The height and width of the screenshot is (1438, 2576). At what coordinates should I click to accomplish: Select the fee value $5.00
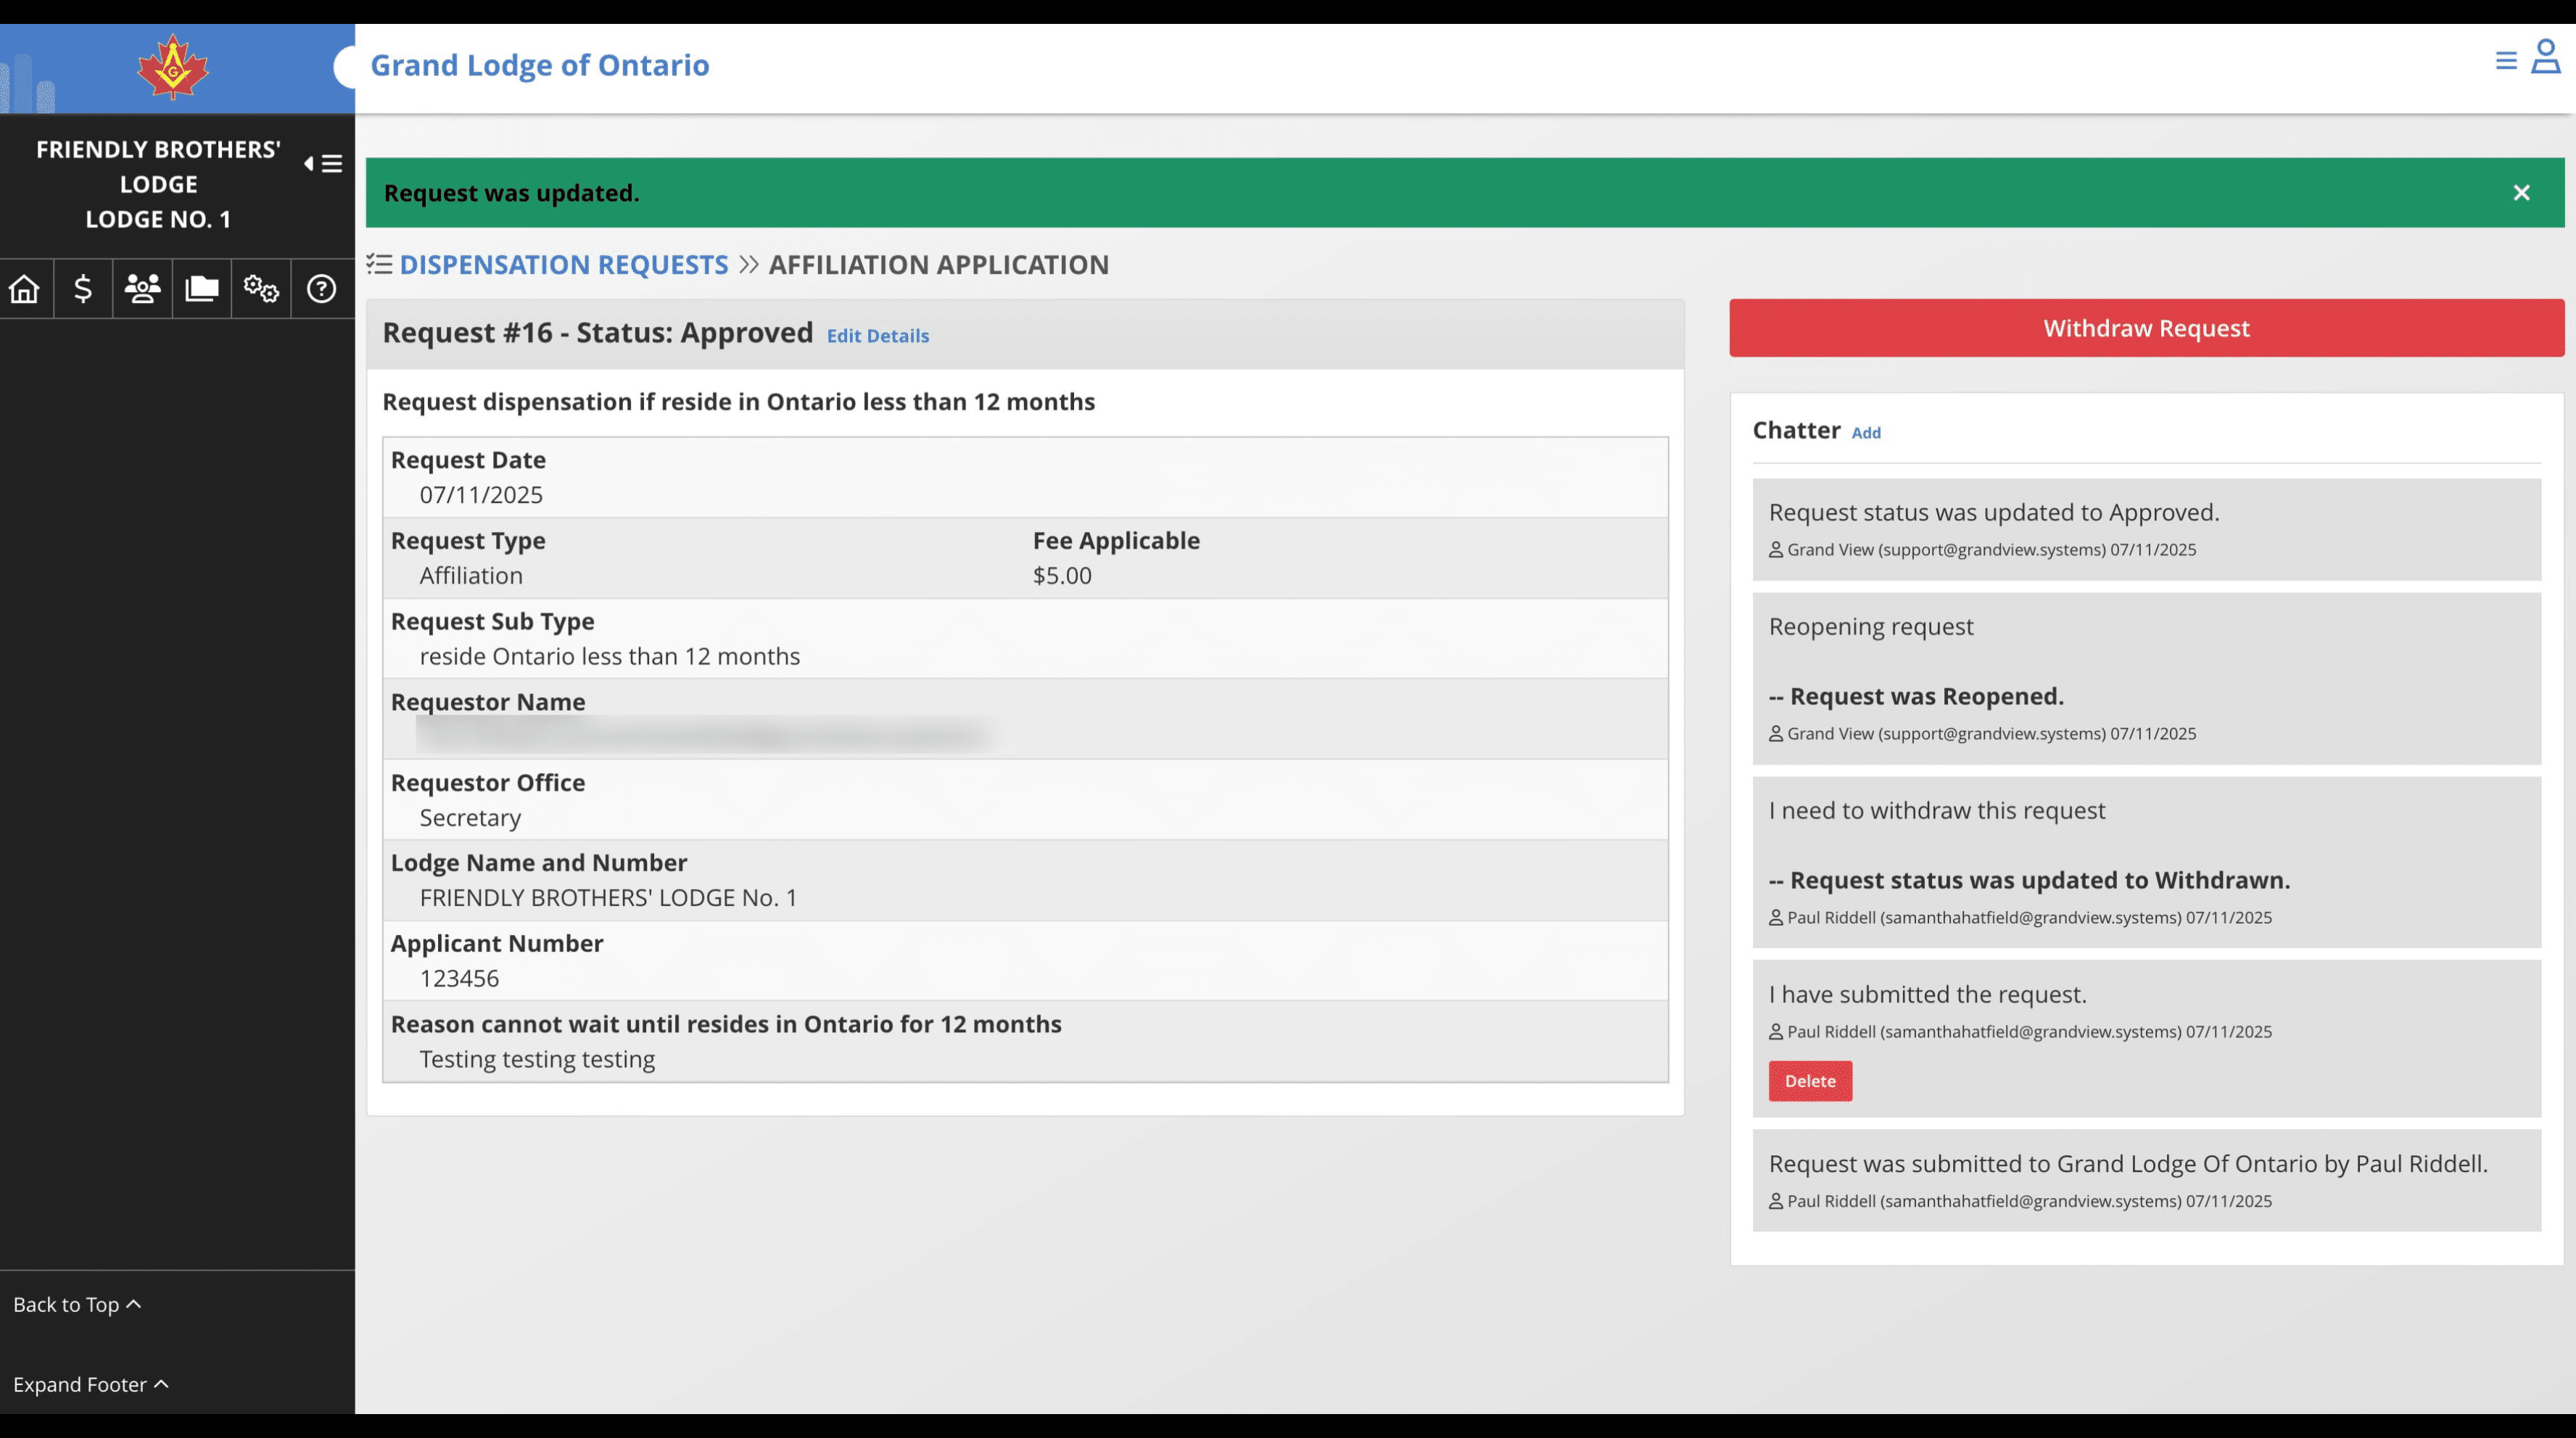tap(1062, 575)
